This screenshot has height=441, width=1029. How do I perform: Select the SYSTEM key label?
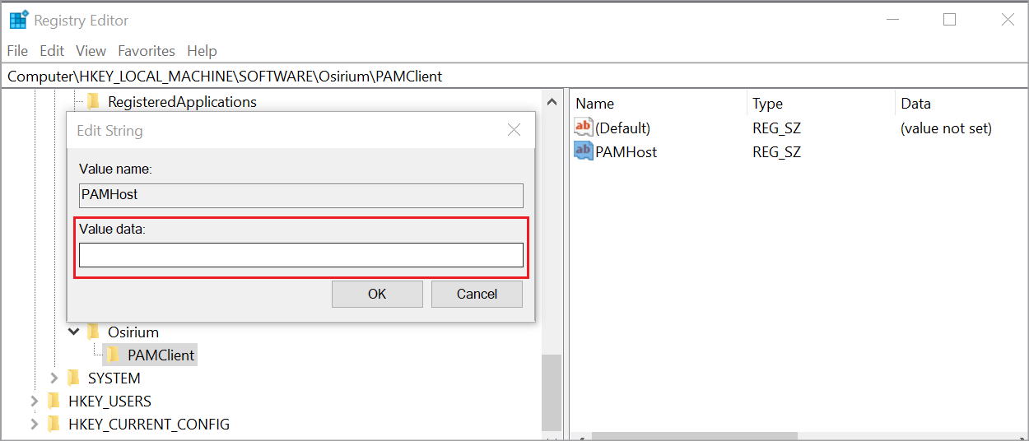[114, 378]
